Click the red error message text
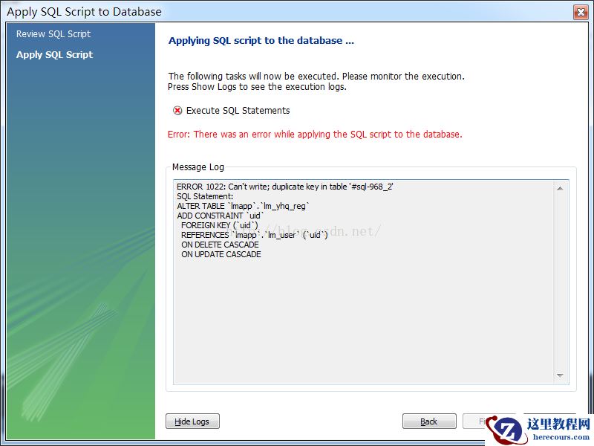Screen dimensions: 594x446 click(x=315, y=135)
